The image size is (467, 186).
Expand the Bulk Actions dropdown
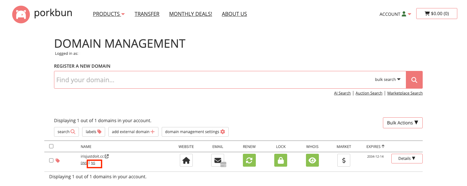[x=402, y=123]
